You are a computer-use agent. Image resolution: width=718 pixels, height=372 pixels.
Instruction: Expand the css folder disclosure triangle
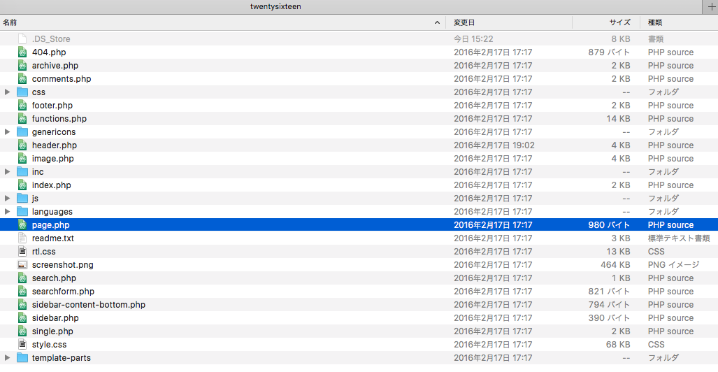click(8, 92)
